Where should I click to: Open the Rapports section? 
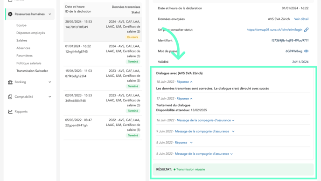click(x=21, y=112)
